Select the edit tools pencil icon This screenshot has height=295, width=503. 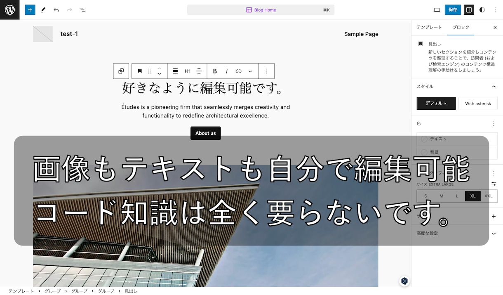(43, 9)
